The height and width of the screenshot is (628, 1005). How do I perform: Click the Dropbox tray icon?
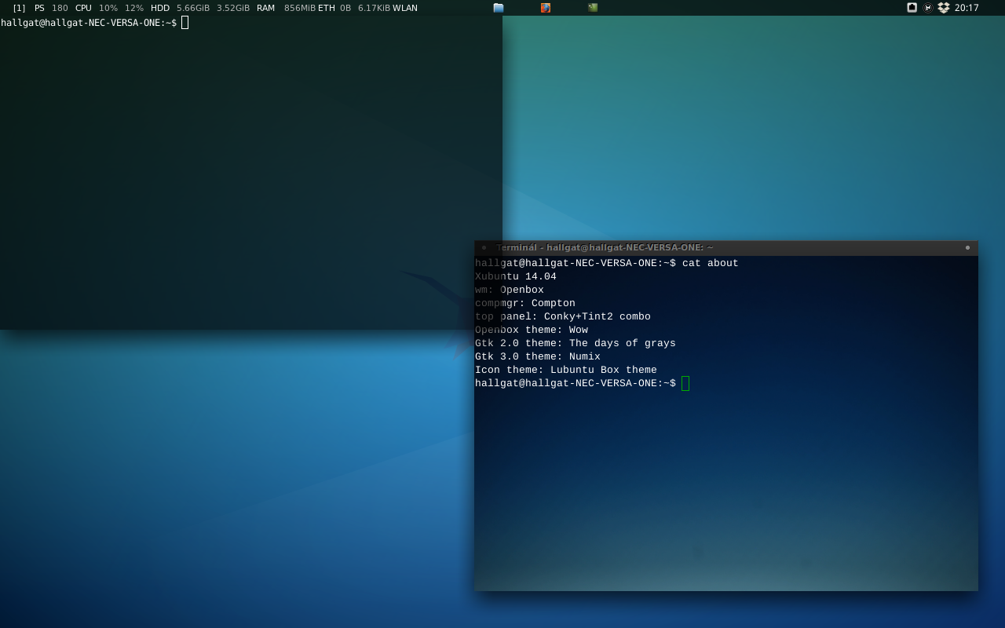[x=944, y=8]
